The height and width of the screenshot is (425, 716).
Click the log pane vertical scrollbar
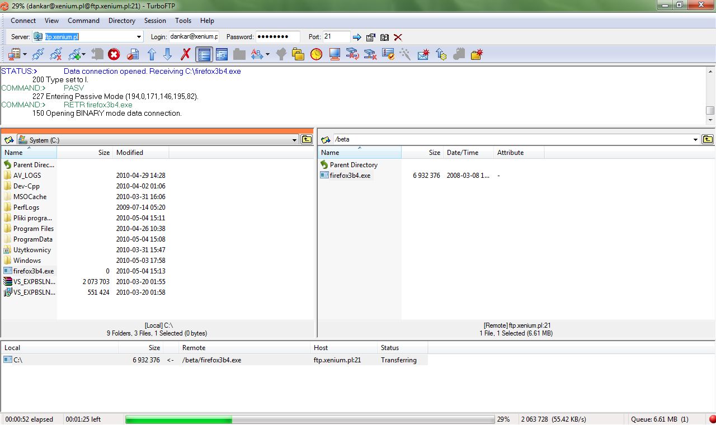point(710,96)
